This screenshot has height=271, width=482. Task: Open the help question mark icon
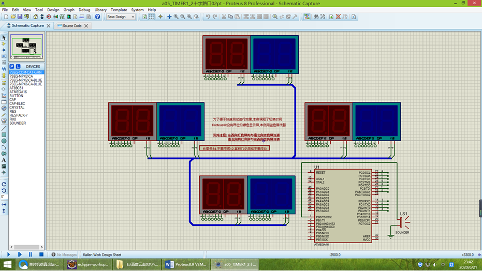coord(97,17)
